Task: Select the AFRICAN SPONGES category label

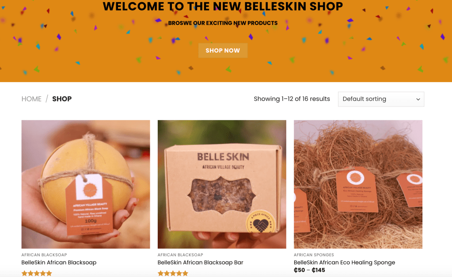Action: (x=314, y=255)
